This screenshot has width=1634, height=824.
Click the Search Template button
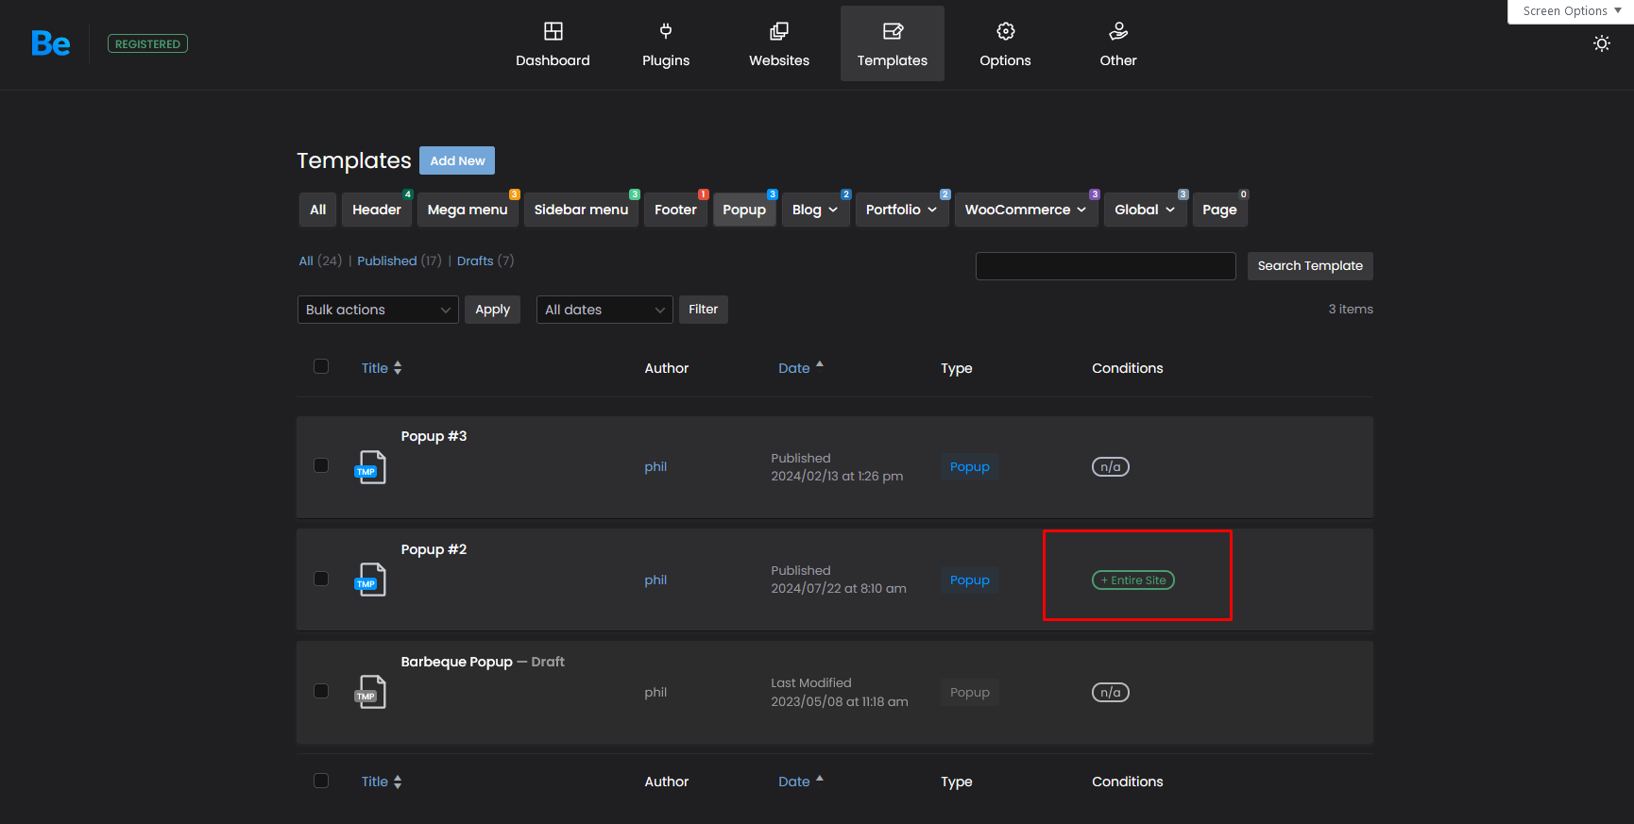point(1310,266)
